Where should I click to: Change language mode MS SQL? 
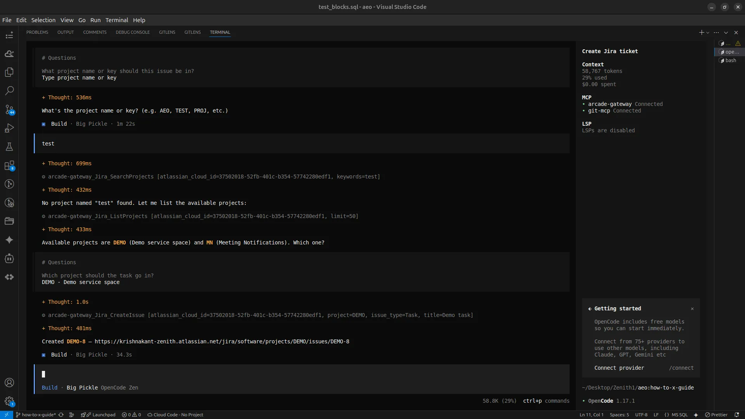coord(679,415)
